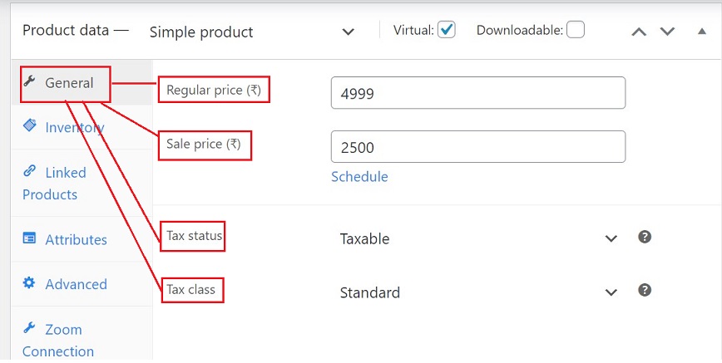
Task: Expand the Tax class Standard dropdown
Action: (478, 292)
